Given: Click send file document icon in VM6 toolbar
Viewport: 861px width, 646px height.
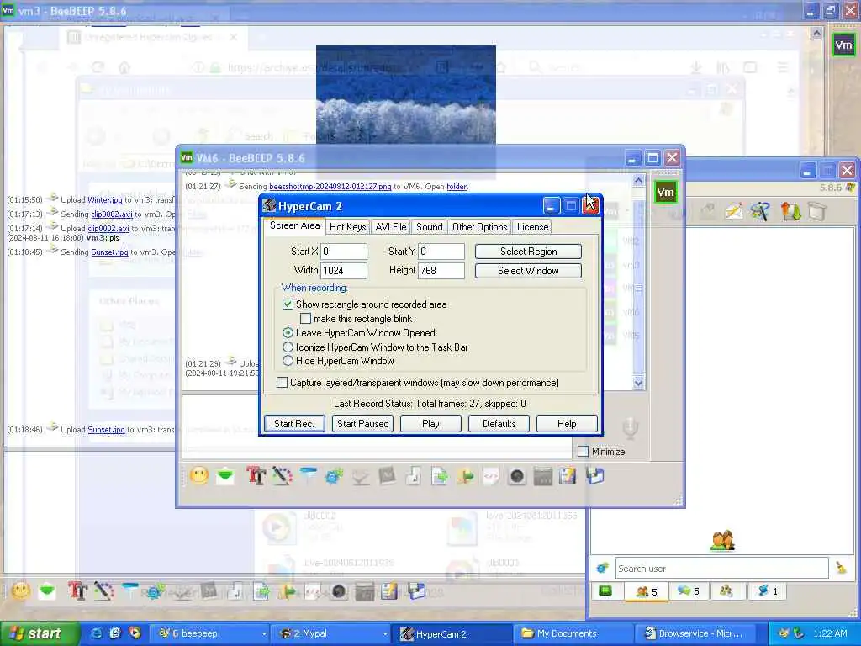Looking at the screenshot, I should tap(439, 476).
